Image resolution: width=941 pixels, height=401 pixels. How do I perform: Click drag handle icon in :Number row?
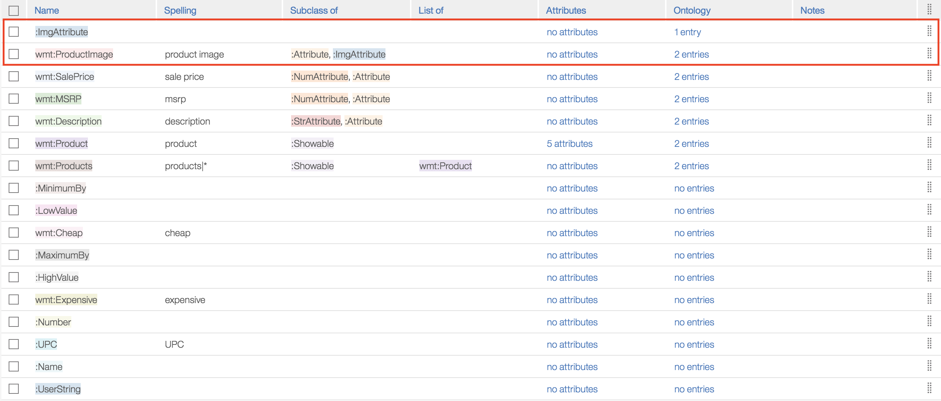[x=929, y=321]
